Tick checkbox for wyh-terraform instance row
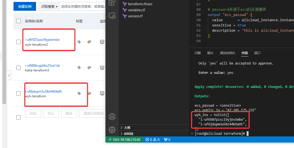The width and height of the screenshot is (294, 148). pyautogui.click(x=18, y=93)
